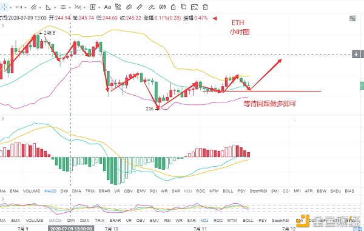Open dropdown arrow next to crosshair tool
This screenshot has width=364, height=231.
[x=11, y=8]
